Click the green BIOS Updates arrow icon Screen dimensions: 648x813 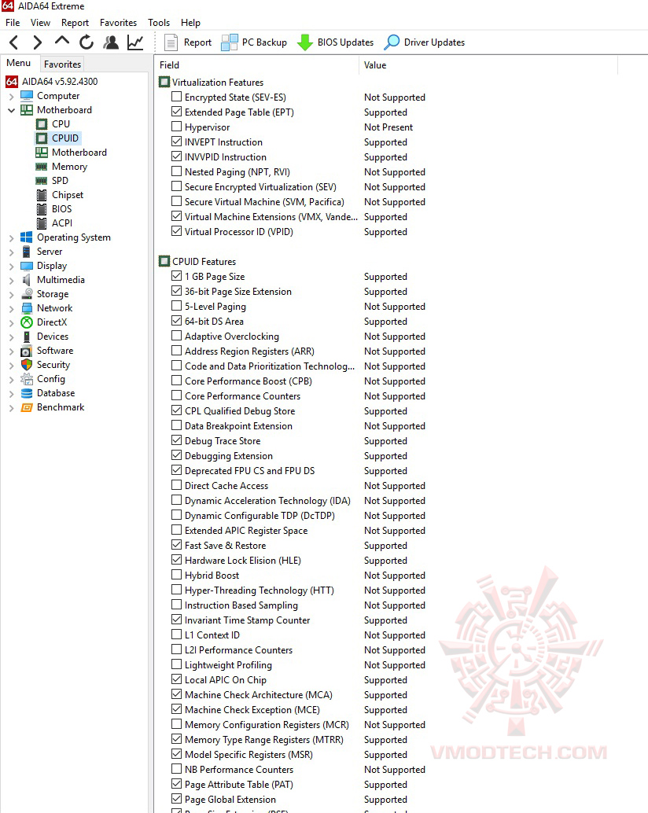(305, 42)
